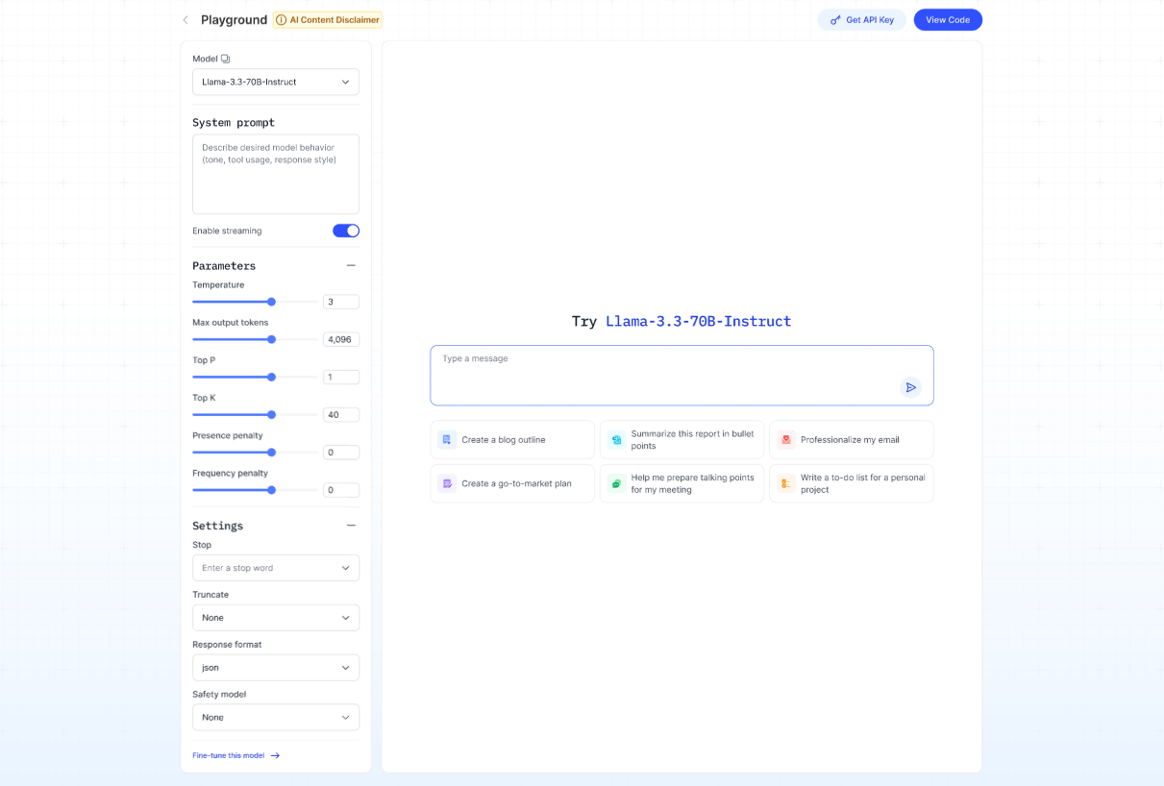Choose the Professionalize my email suggestion
The height and width of the screenshot is (786, 1164).
[852, 439]
